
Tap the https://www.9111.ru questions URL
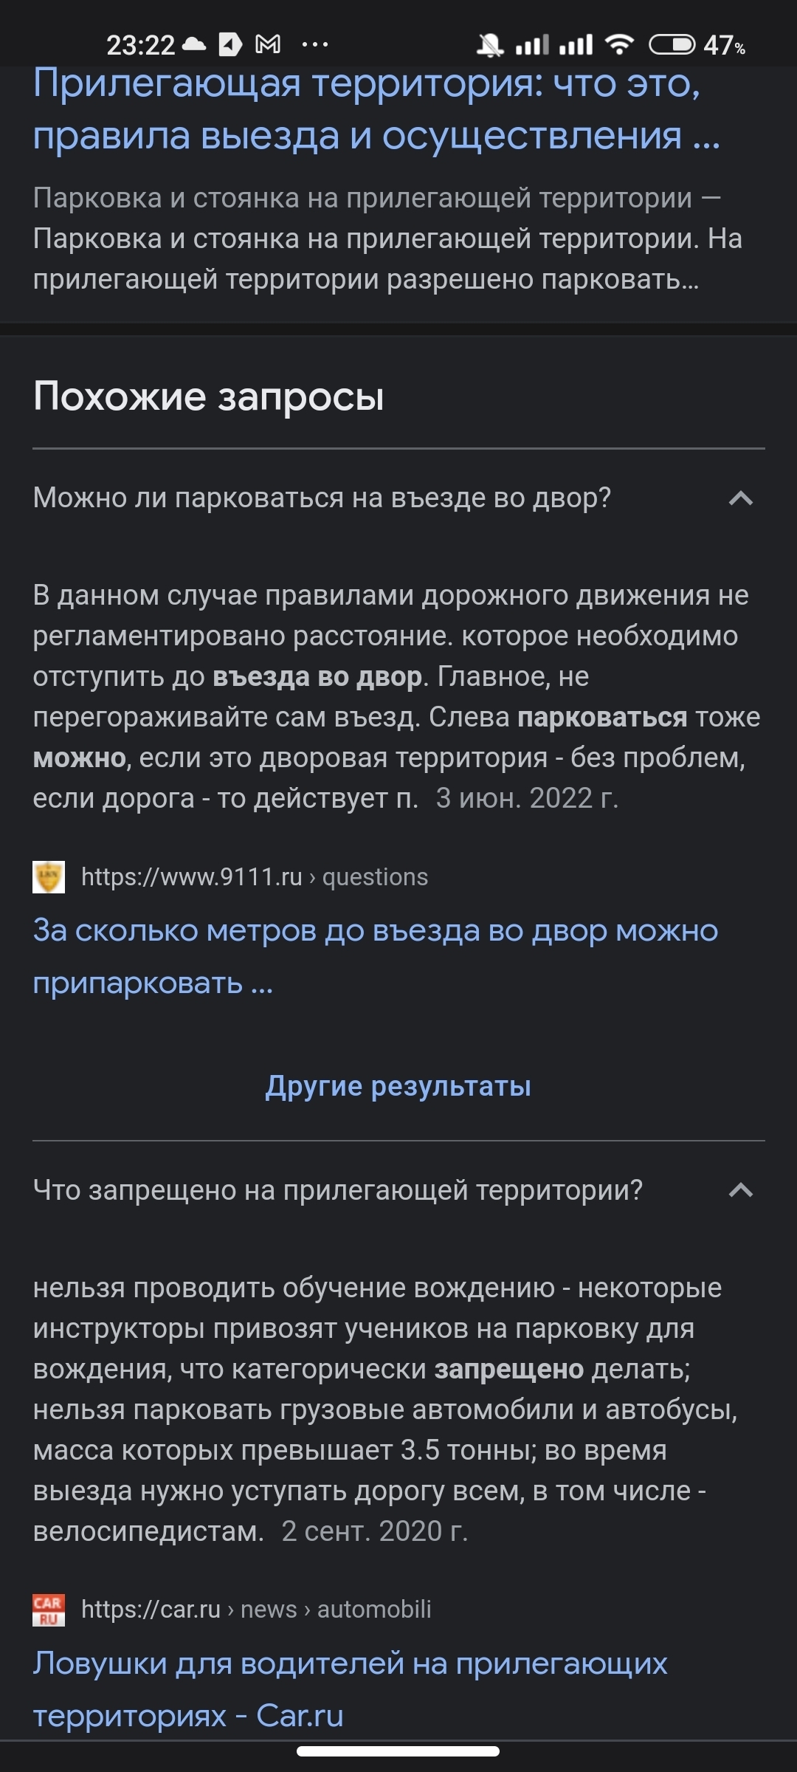(x=255, y=877)
